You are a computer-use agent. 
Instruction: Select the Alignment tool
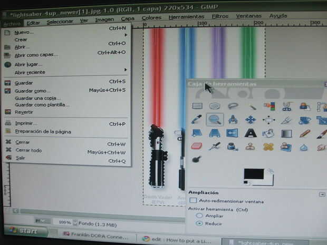(x=268, y=120)
